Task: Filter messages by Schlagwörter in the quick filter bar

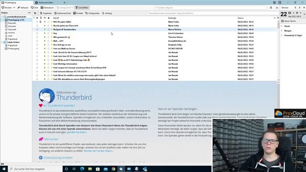Action: point(92,13)
